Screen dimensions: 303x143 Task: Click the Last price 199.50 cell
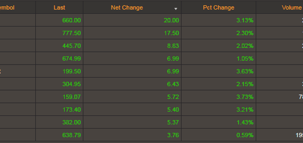point(71,71)
